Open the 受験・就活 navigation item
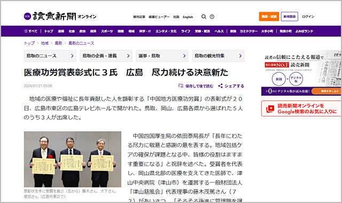This screenshot has width=342, height=203. pyautogui.click(x=203, y=31)
